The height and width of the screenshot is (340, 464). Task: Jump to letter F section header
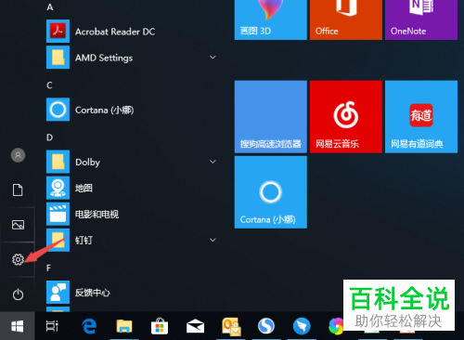(48, 268)
